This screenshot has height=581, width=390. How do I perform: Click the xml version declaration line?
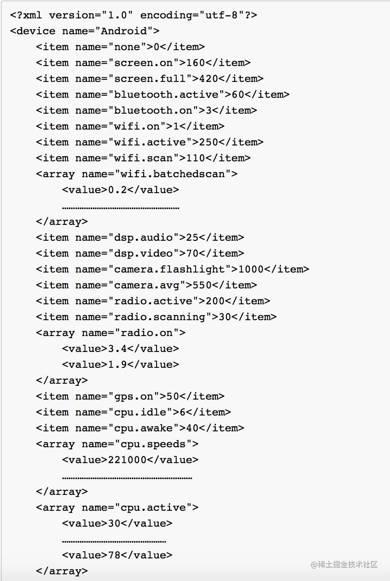pos(134,15)
